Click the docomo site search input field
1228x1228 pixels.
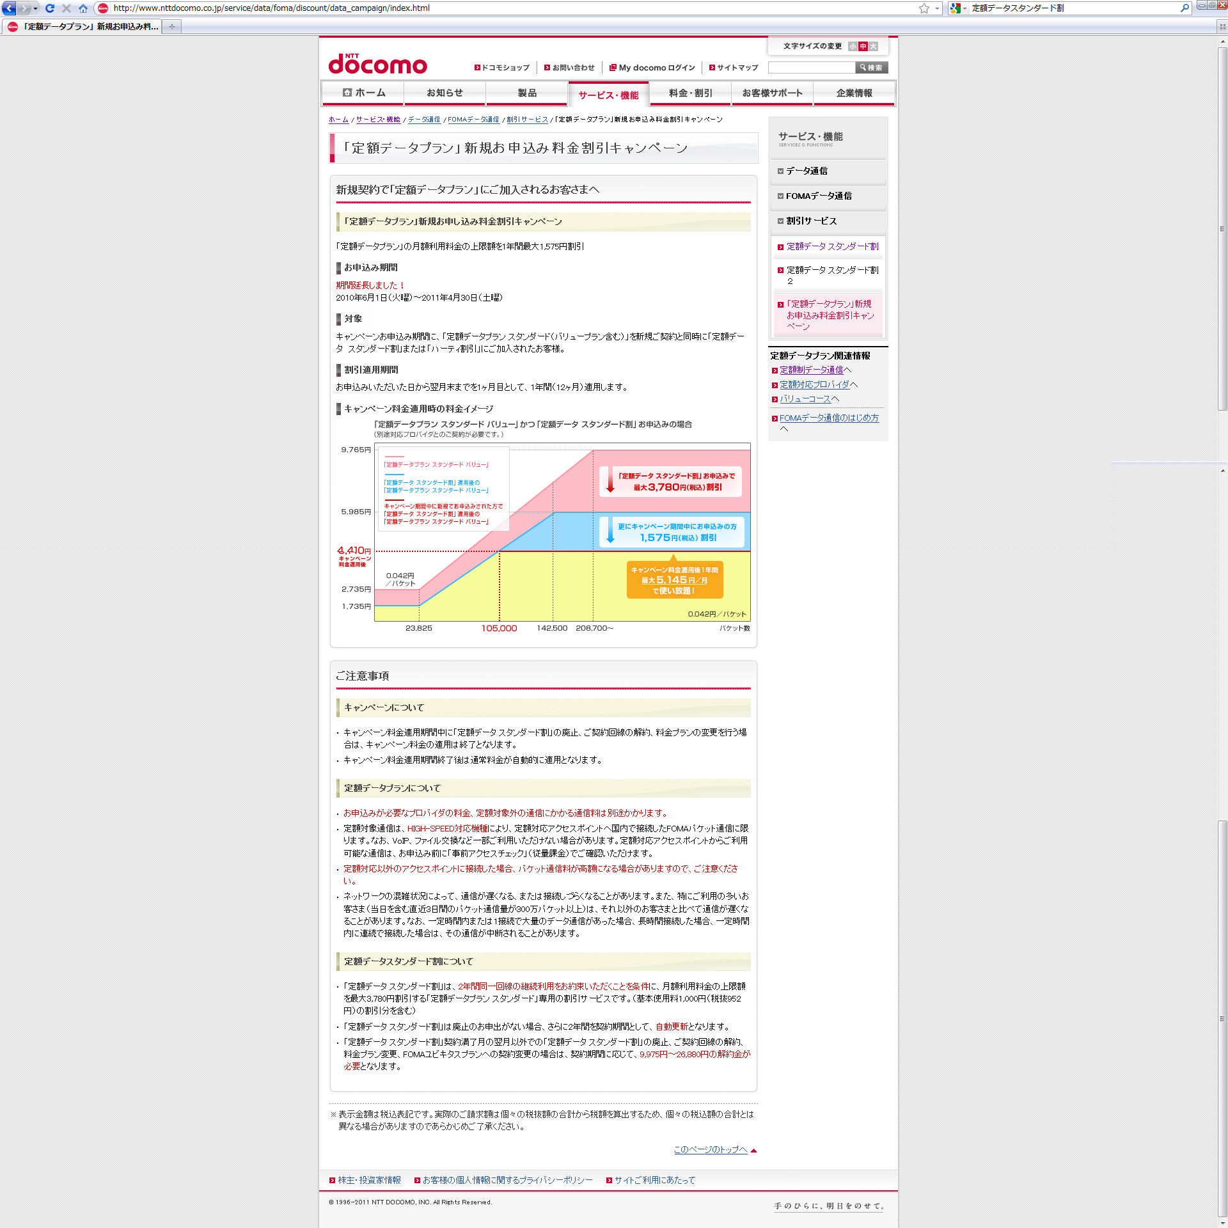(x=811, y=68)
